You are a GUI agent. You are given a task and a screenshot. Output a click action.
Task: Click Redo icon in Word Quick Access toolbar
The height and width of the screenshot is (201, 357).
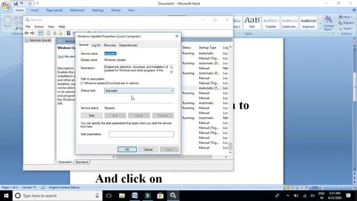click(30, 3)
